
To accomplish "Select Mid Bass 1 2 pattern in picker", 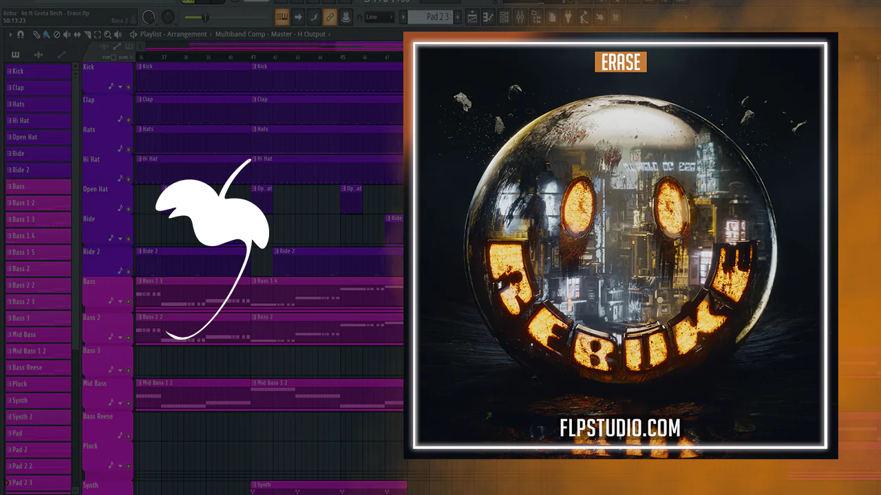I will click(38, 351).
